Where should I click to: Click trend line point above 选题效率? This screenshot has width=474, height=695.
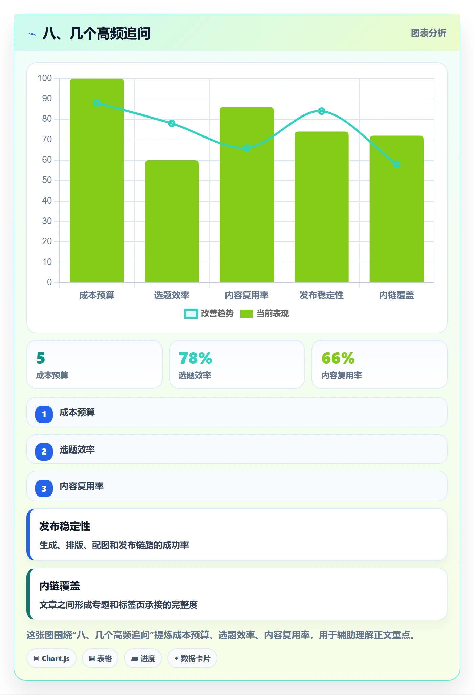click(x=172, y=123)
